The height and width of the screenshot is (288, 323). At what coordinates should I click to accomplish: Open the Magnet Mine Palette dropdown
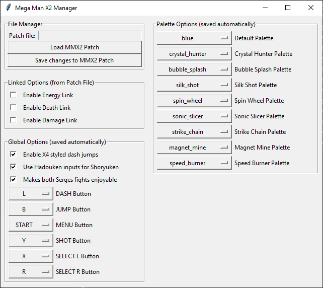pyautogui.click(x=194, y=148)
